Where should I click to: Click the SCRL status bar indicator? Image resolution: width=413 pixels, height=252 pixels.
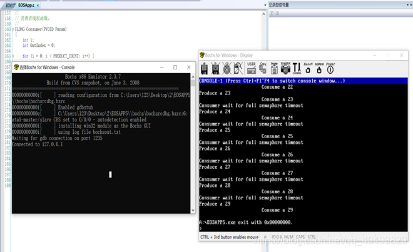pyautogui.click(x=312, y=237)
